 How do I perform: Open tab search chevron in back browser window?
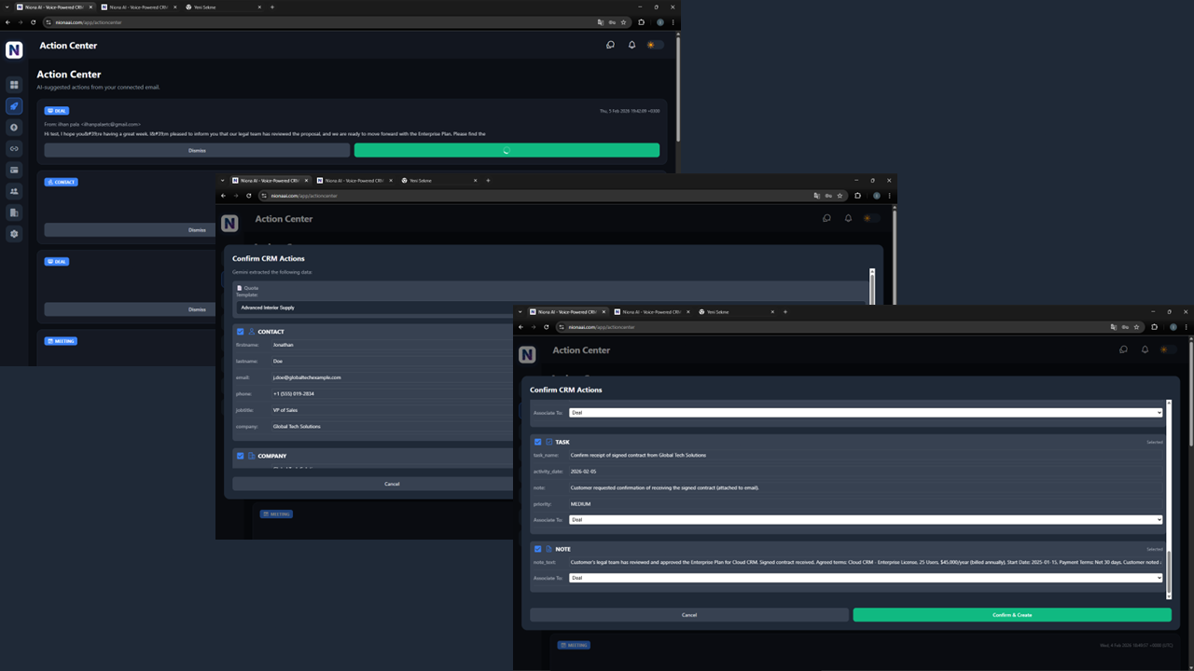click(6, 7)
